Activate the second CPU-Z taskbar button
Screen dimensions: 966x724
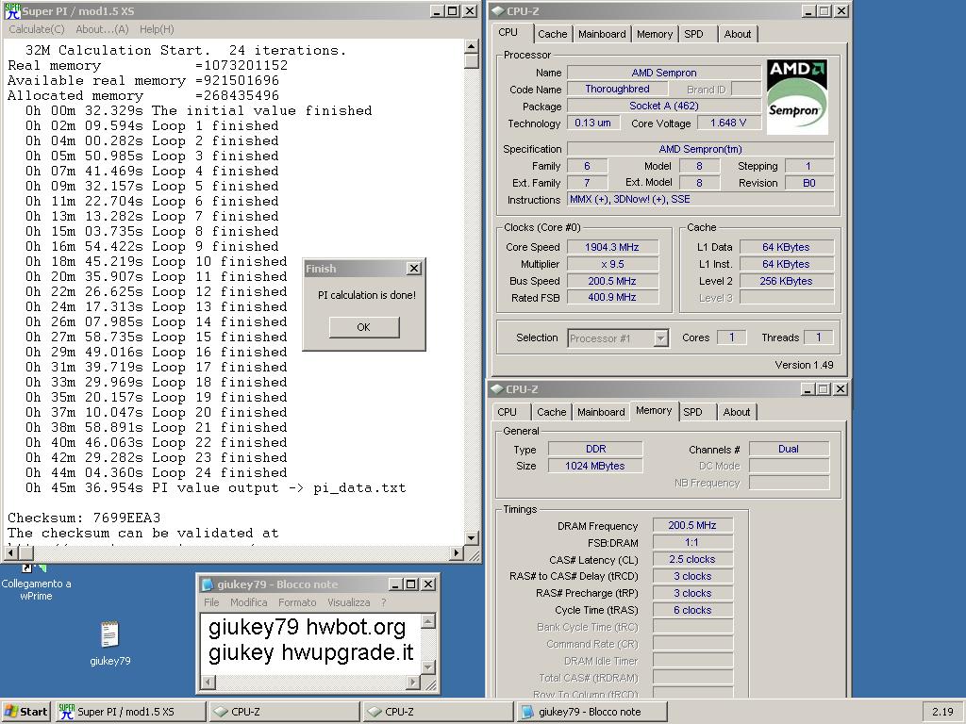[438, 711]
